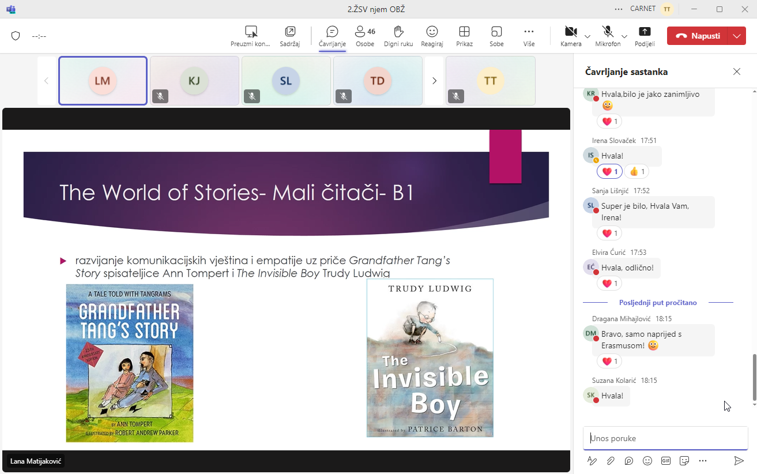Expand the Kamera options arrow

(x=587, y=36)
